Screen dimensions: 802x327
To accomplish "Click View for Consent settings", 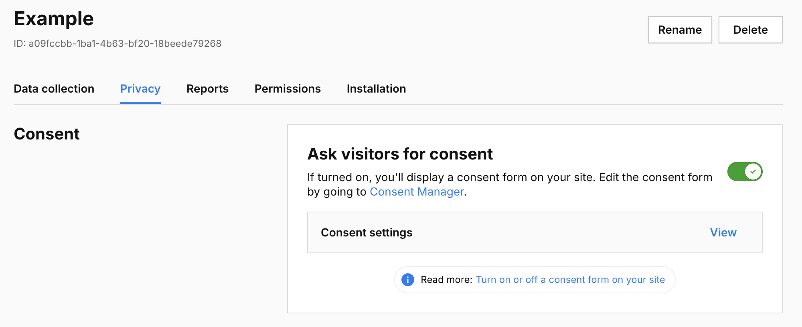I will click(723, 232).
